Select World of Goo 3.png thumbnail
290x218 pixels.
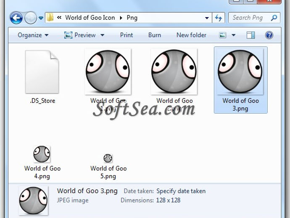[240, 72]
